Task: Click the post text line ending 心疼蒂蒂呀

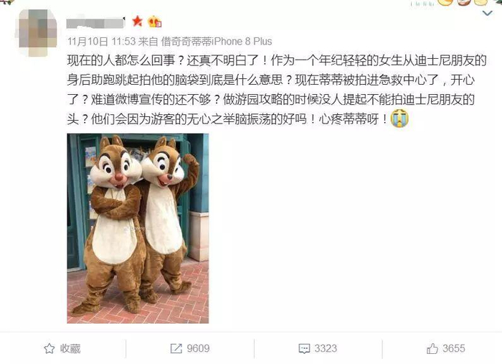Action: 227,119
